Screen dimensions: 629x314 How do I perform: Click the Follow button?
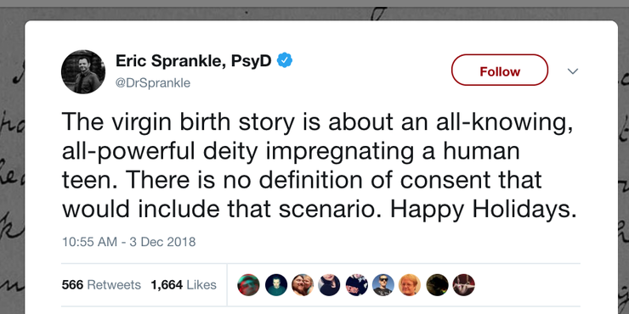click(500, 70)
